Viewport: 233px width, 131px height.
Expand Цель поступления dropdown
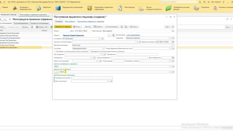pyautogui.click(x=108, y=81)
